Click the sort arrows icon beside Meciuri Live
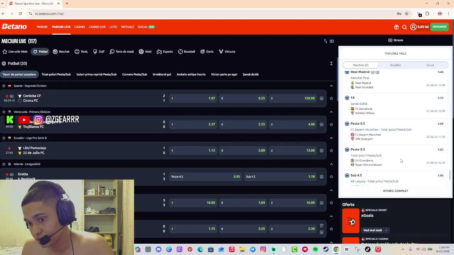 coord(326,41)
